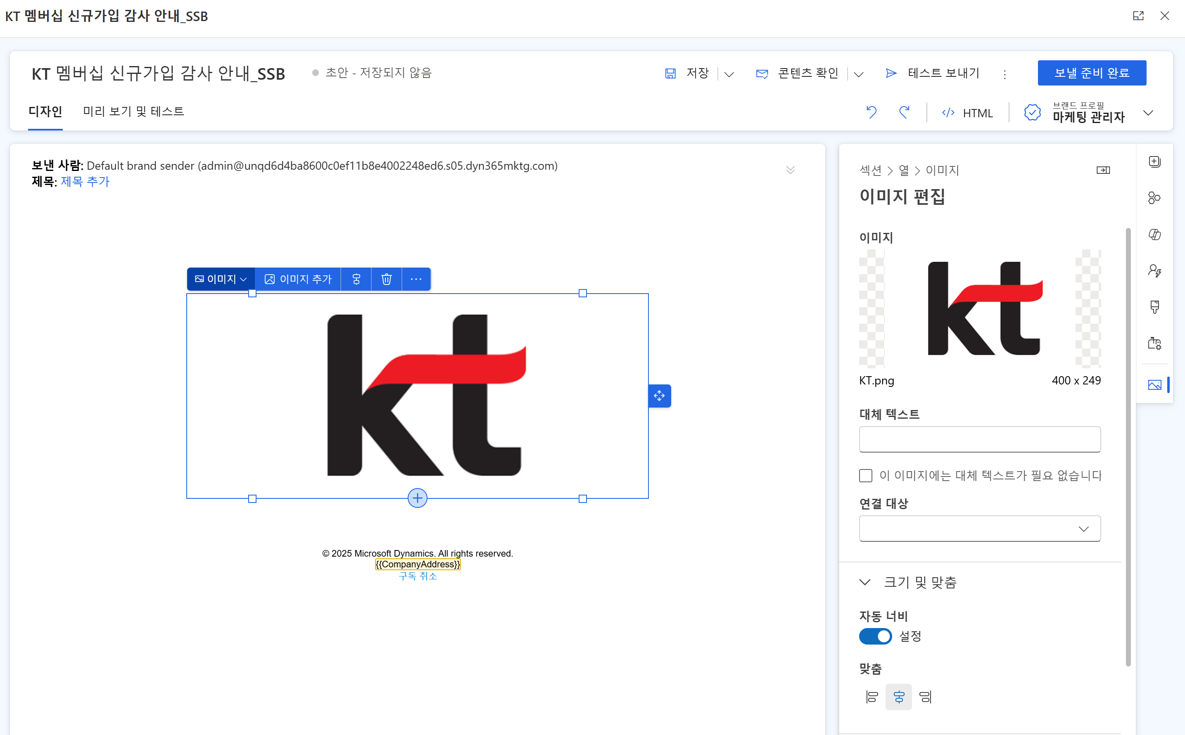Turn off the Auto width toggle
The image size is (1185, 735).
(875, 636)
